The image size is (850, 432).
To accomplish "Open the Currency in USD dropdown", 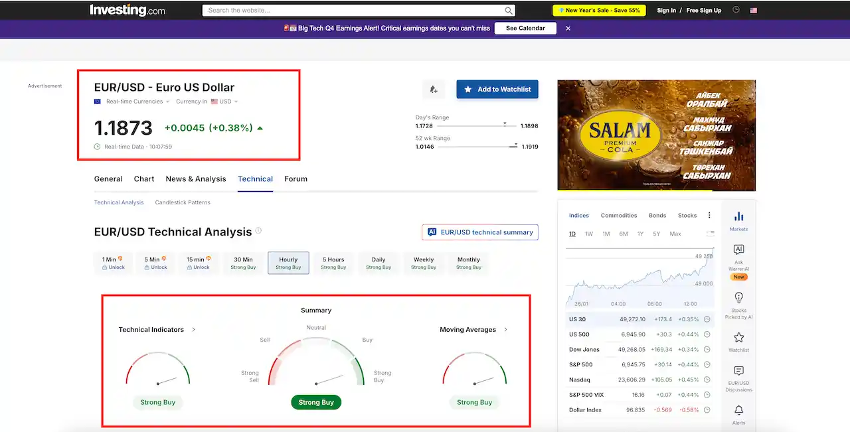I will point(207,102).
